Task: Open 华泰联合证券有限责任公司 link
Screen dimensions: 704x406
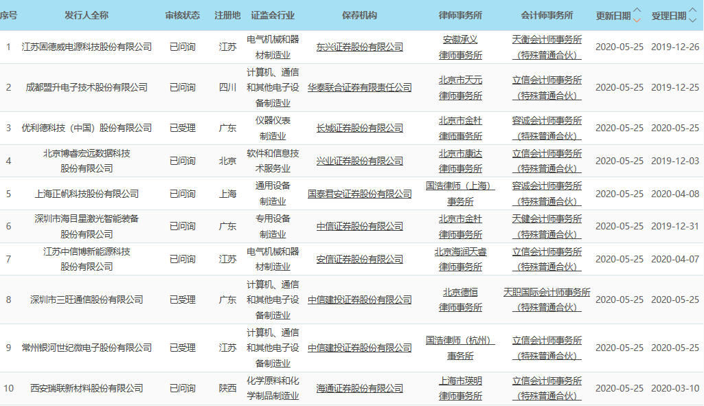Action: (360, 87)
